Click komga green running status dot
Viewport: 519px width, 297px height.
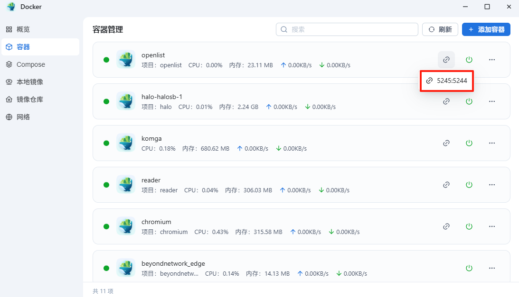coord(106,143)
